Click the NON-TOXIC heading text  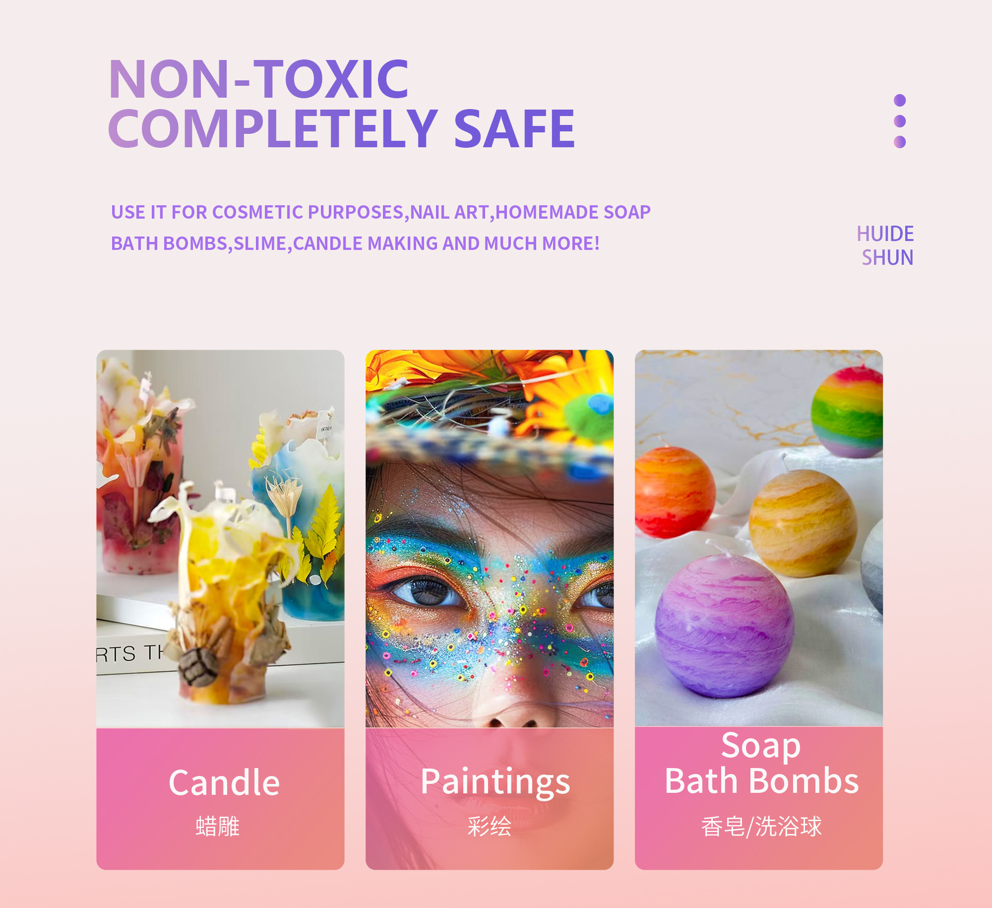(x=259, y=79)
